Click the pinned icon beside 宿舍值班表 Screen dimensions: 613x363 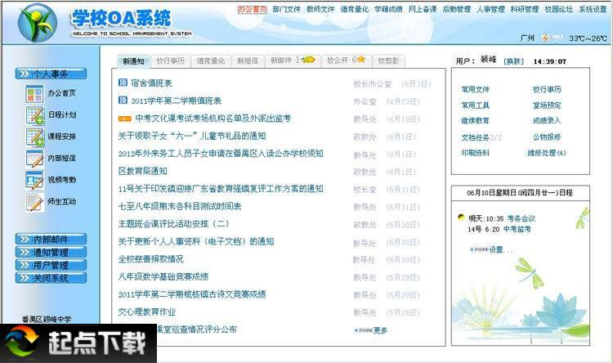tap(123, 83)
